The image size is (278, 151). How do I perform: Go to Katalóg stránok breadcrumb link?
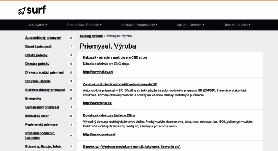91,36
